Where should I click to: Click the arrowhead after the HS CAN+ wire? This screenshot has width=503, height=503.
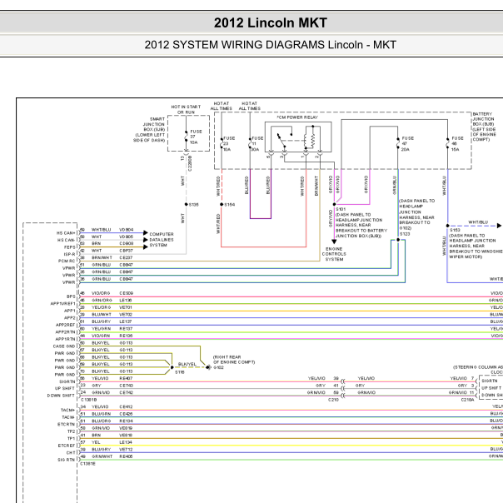(145, 232)
